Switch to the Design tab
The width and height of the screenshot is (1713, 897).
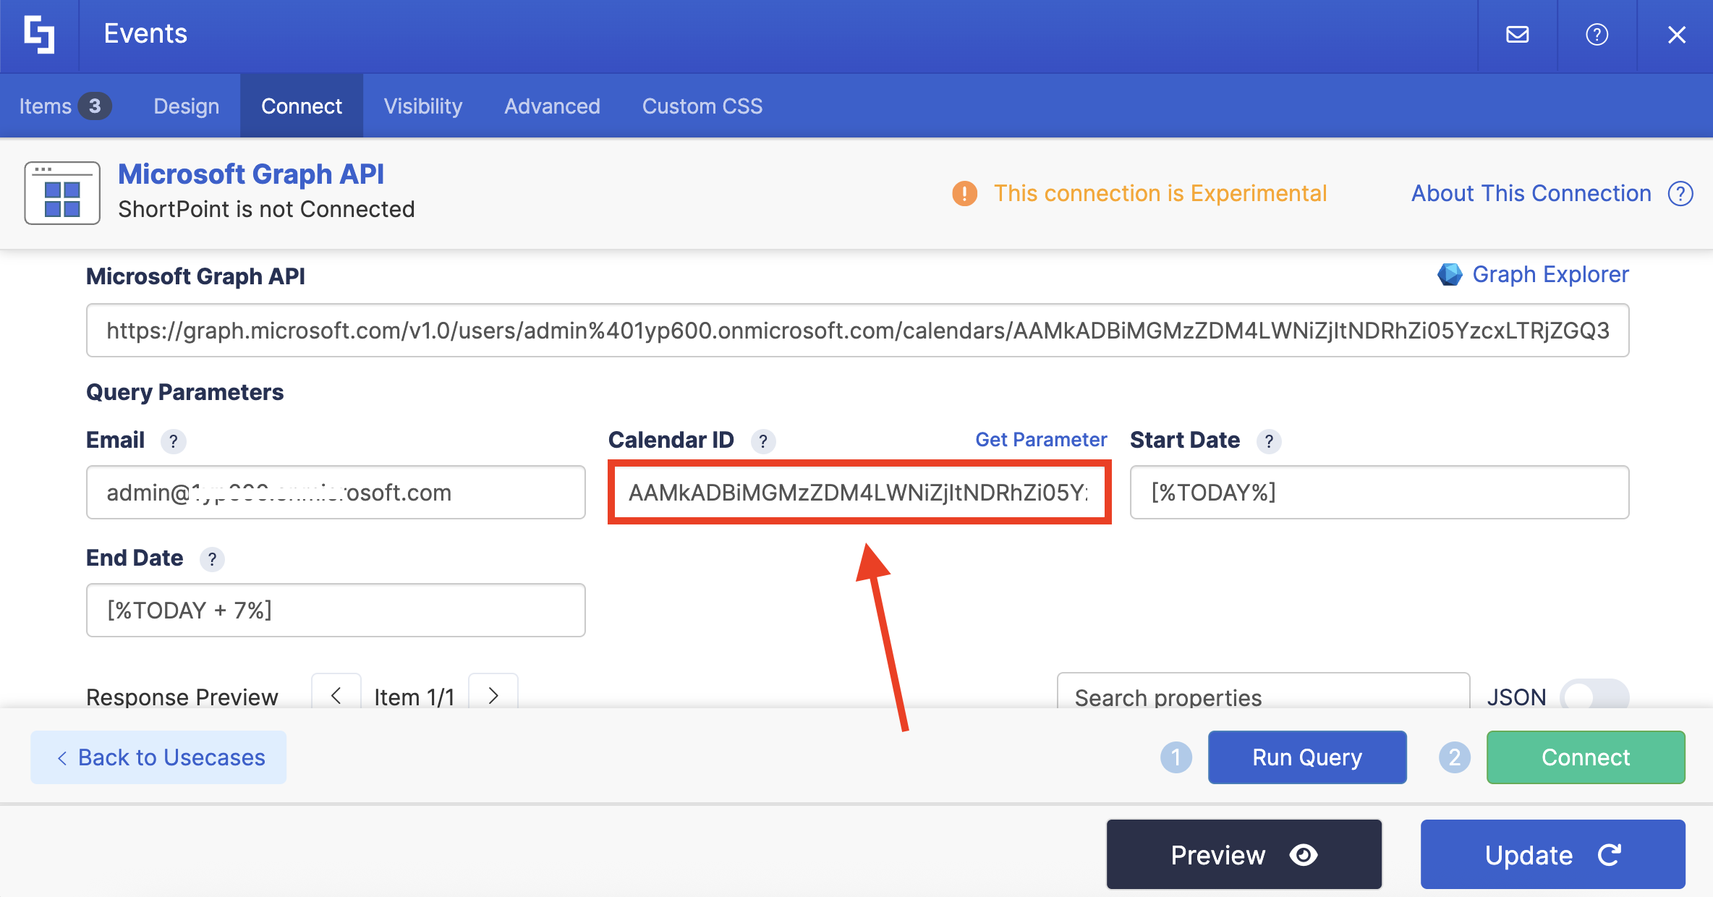pyautogui.click(x=186, y=106)
